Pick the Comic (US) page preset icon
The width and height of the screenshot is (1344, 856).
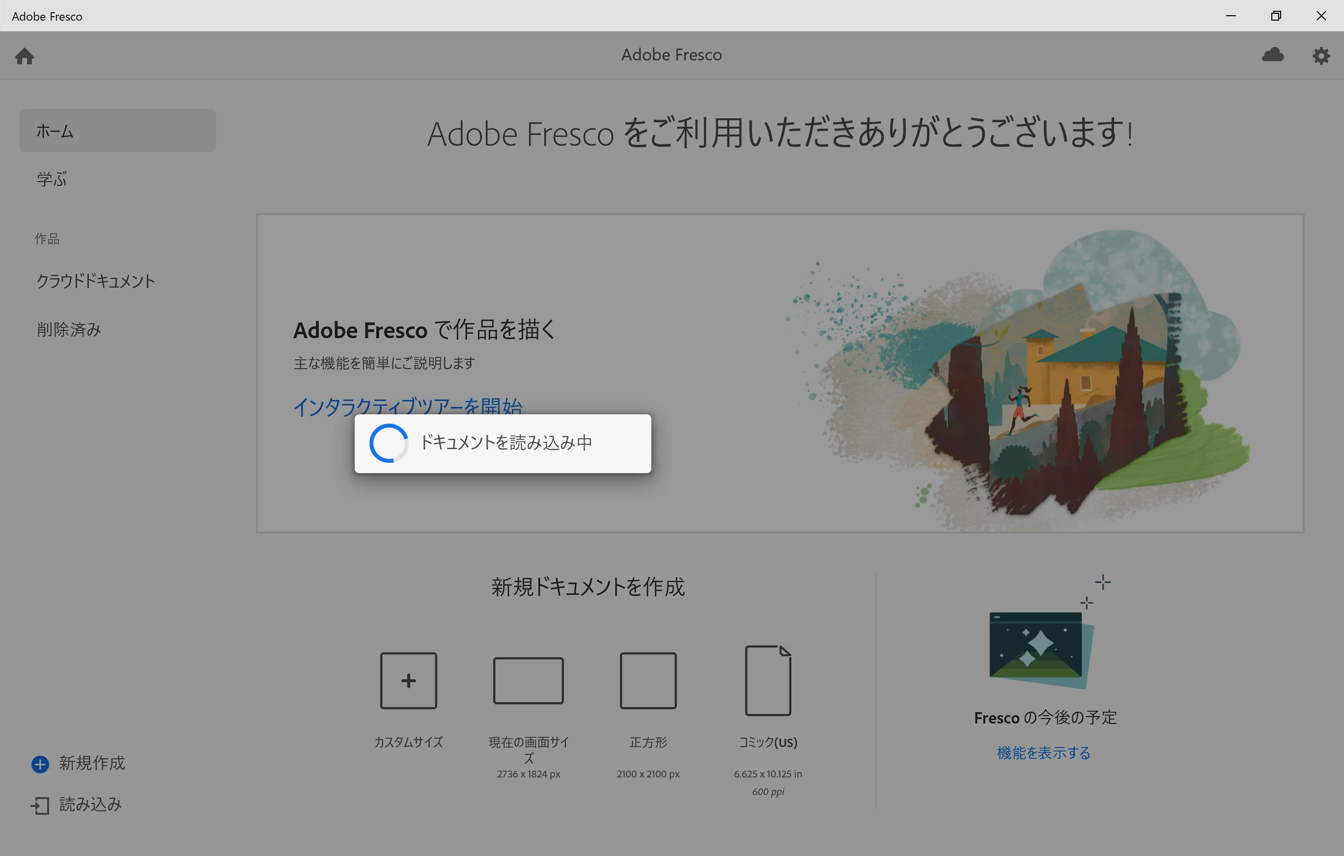768,680
